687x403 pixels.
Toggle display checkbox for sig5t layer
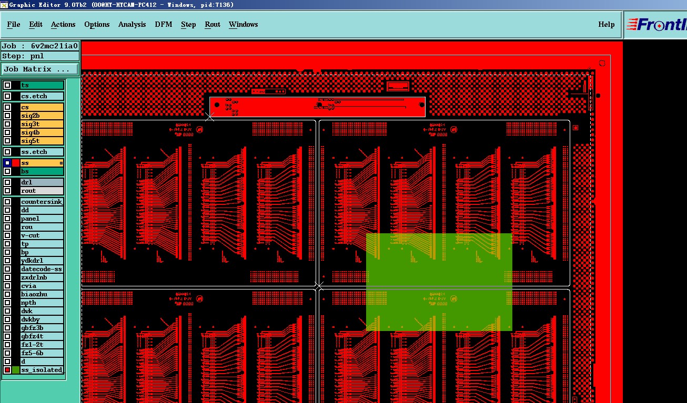point(7,141)
